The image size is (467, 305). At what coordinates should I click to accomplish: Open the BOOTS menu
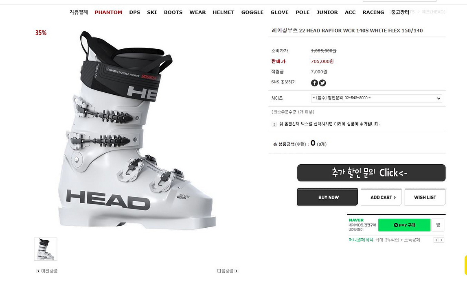173,13
